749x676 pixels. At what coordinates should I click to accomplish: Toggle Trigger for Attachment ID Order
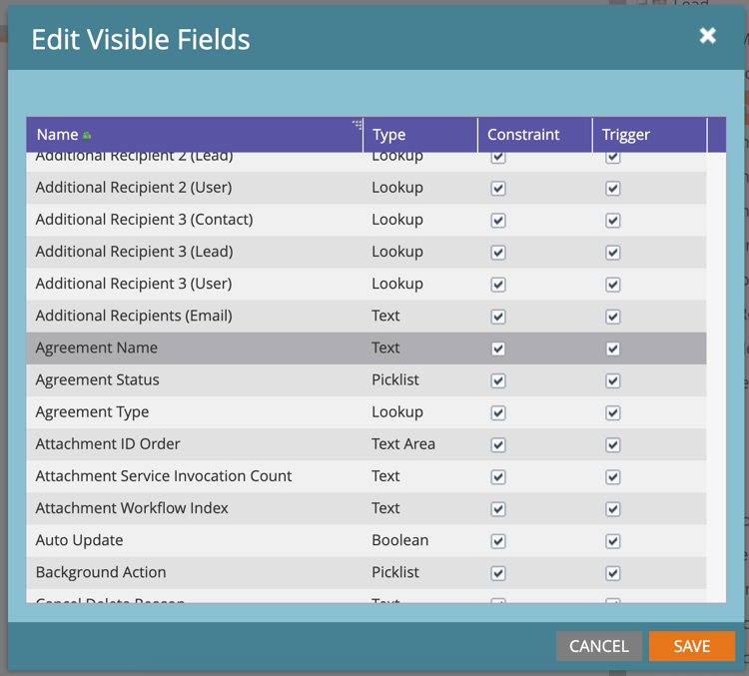coord(613,444)
